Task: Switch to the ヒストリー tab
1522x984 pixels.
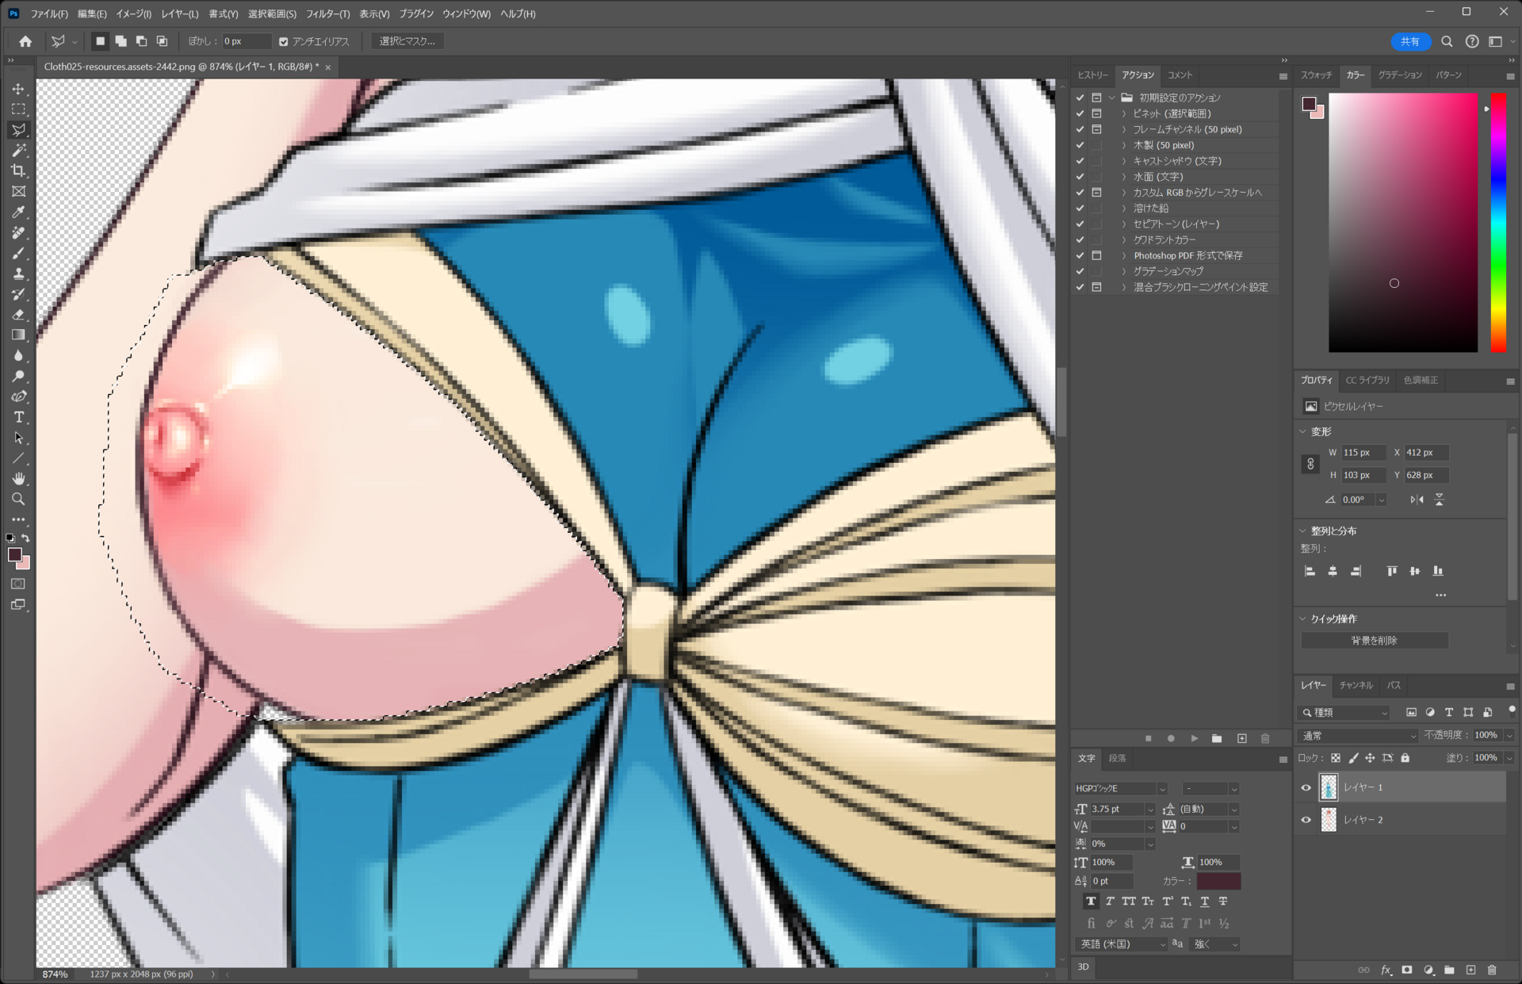Action: (1092, 75)
